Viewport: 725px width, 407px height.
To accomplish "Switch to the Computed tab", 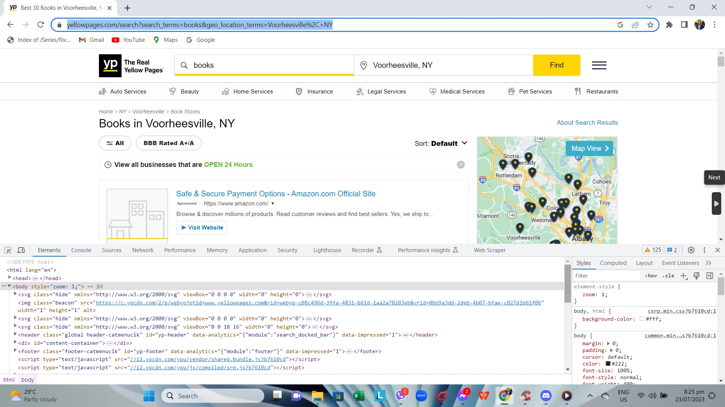I will tap(613, 263).
